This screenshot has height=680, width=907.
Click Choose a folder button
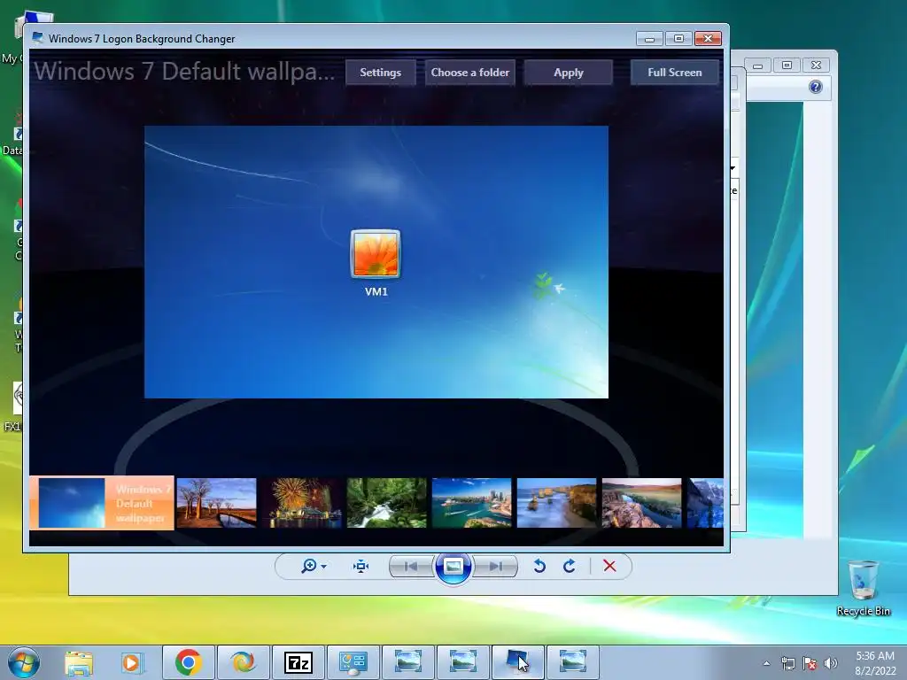click(x=469, y=73)
